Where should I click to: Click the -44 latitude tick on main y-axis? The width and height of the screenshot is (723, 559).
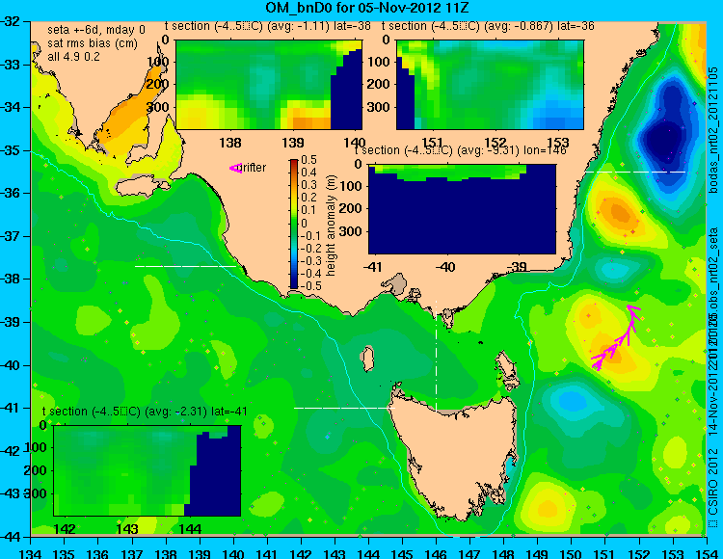click(x=11, y=537)
